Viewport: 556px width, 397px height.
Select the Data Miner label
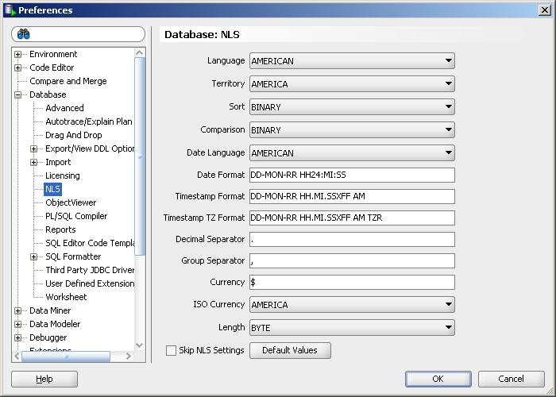(50, 311)
